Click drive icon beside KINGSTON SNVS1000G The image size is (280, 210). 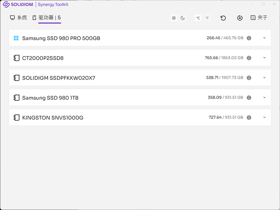click(16, 118)
